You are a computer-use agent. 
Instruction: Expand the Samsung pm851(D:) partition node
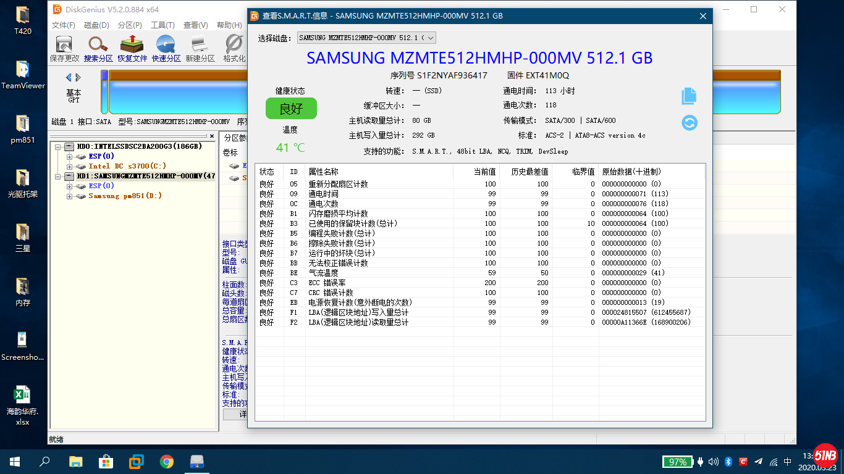click(x=69, y=196)
